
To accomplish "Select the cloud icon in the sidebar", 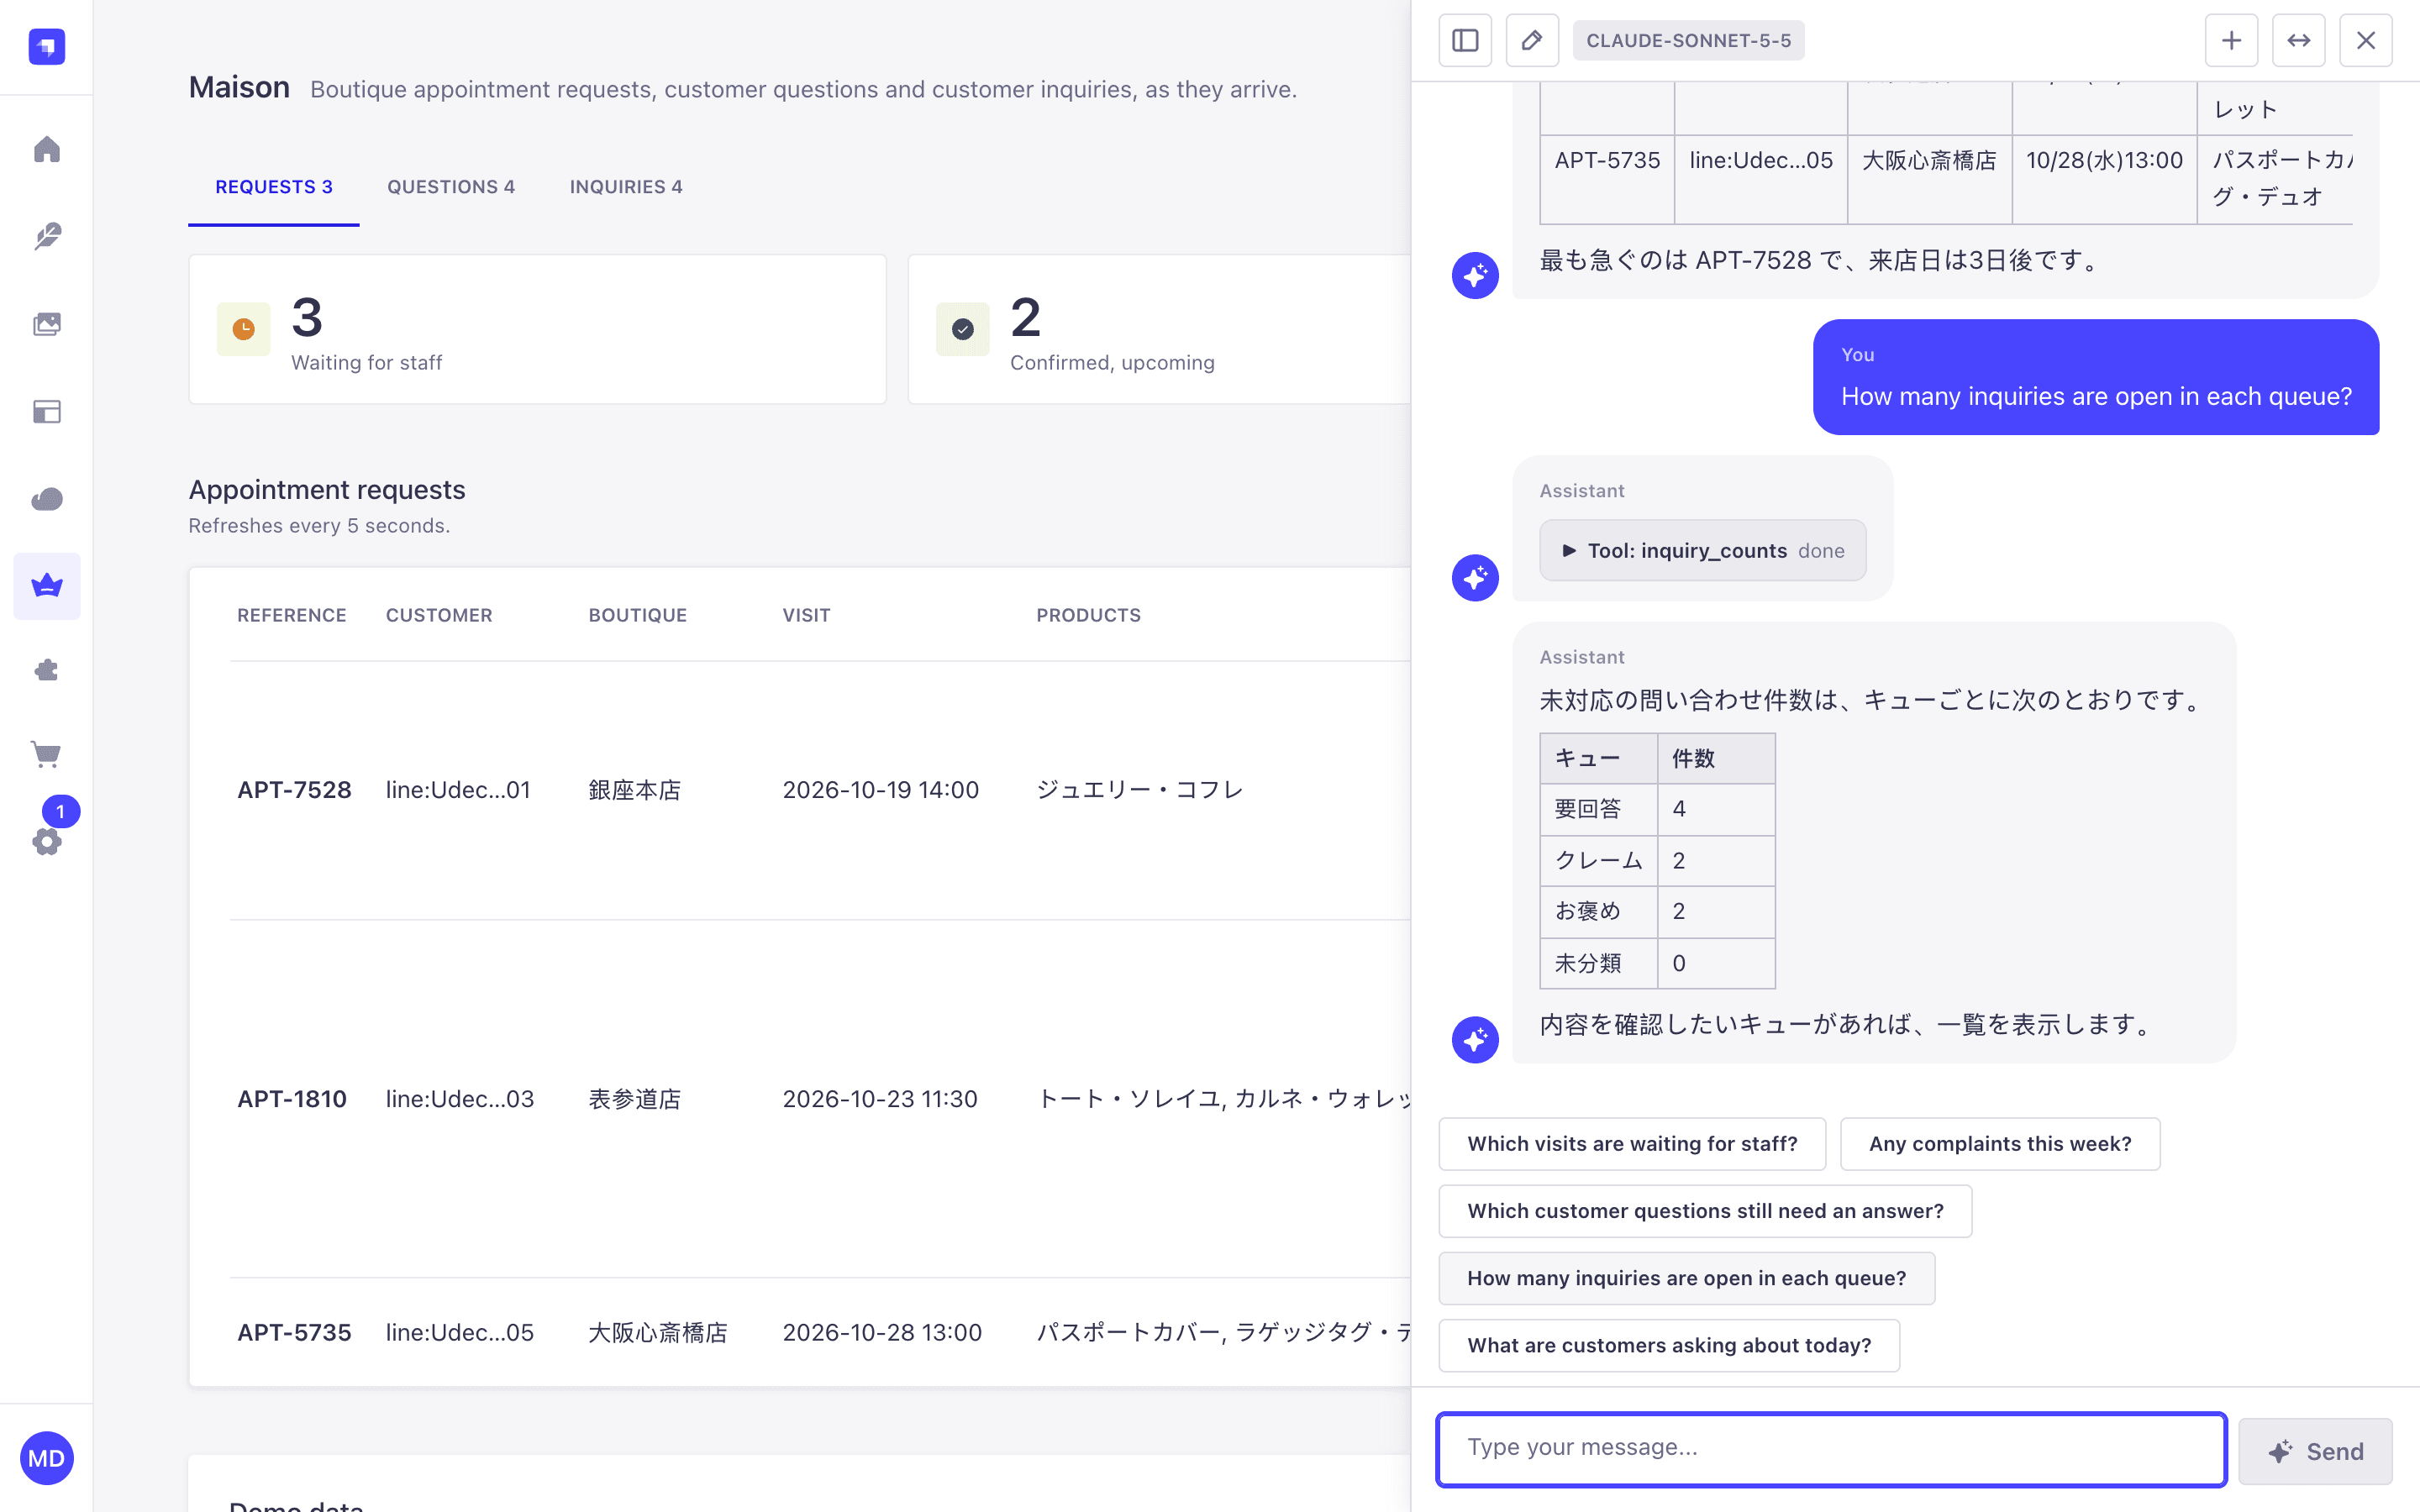I will tap(47, 498).
